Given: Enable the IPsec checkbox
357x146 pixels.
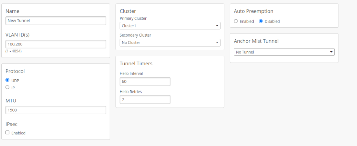Looking at the screenshot, I should (8, 133).
